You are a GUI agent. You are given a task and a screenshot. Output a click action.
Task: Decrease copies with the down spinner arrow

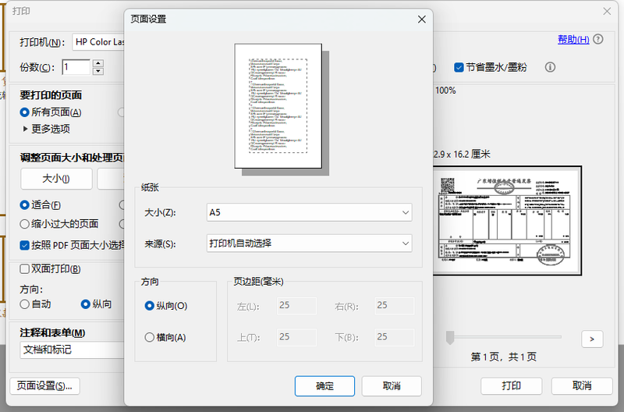click(98, 71)
